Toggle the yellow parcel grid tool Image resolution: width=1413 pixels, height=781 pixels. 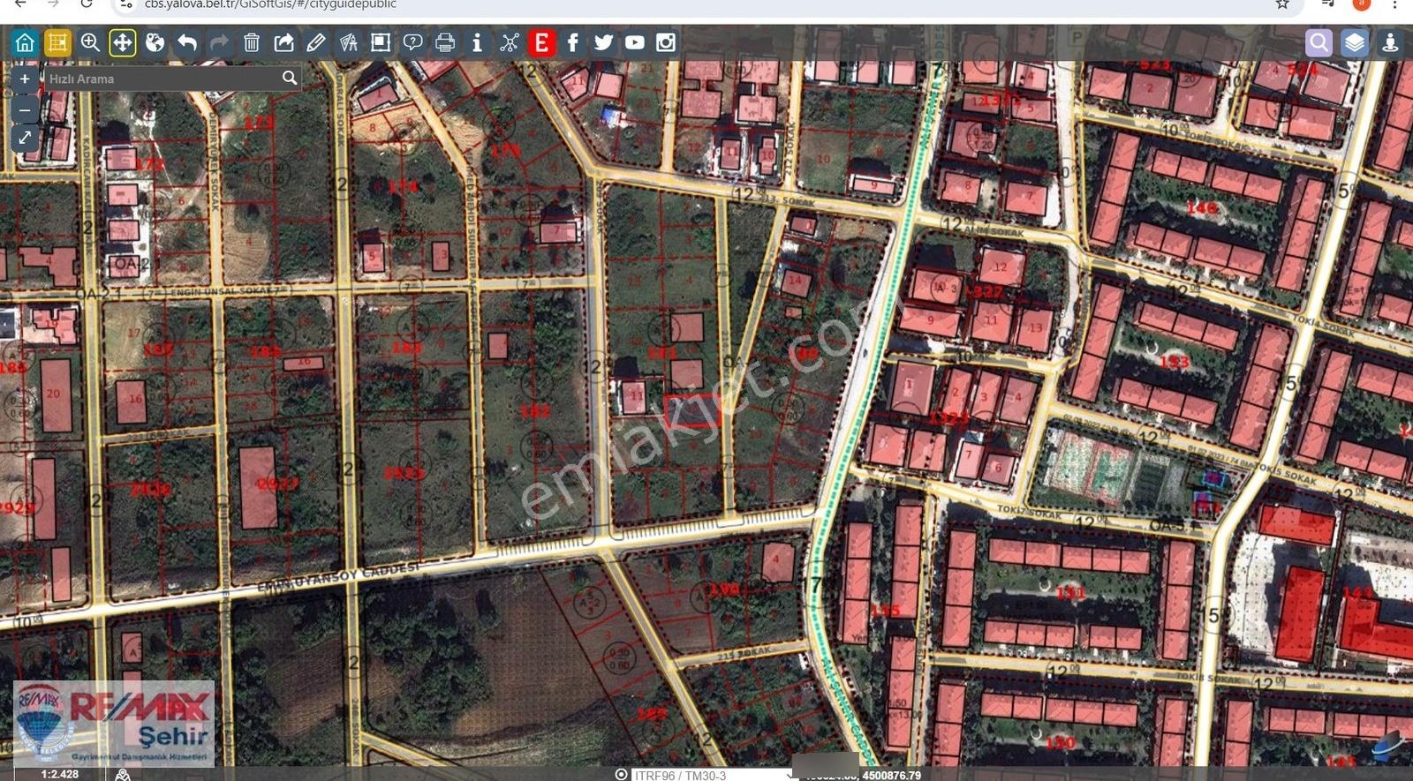click(x=57, y=42)
